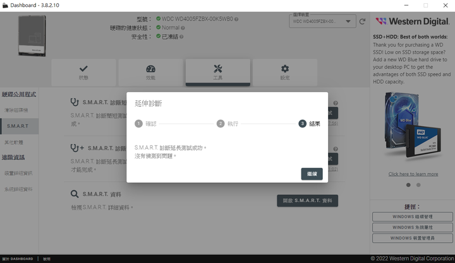Expand the device selection dropdown
Screen dimensions: 455x263
[322, 21]
